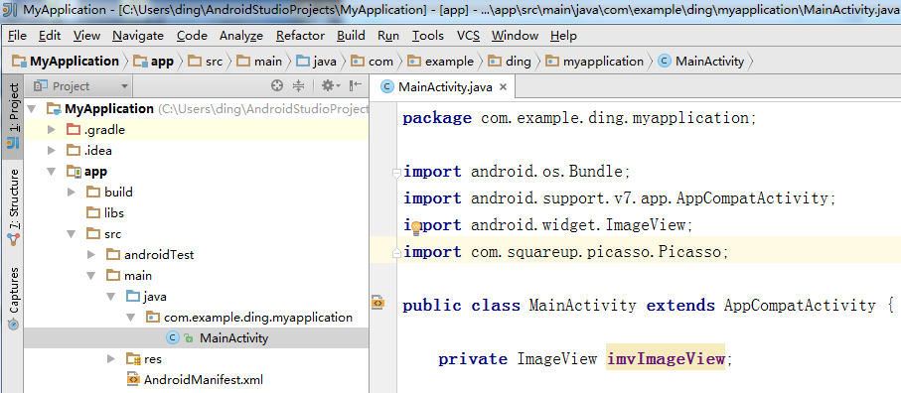Click MyApplication in the breadcrumb bar
901x393 pixels.
click(66, 62)
